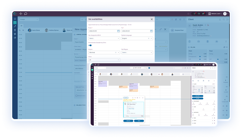The image size is (242, 139).
Task: Click the CHECK IN button in appointment popup
Action: pyautogui.click(x=128, y=121)
